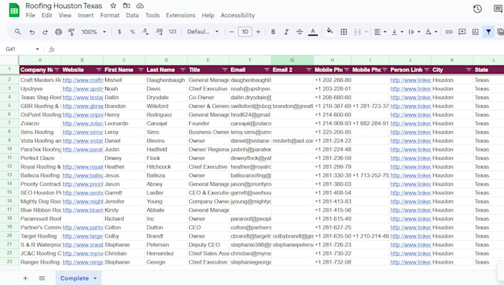Viewport: 504px width, 285px height.
Task: Toggle strikethrough formatting
Action: point(299,32)
